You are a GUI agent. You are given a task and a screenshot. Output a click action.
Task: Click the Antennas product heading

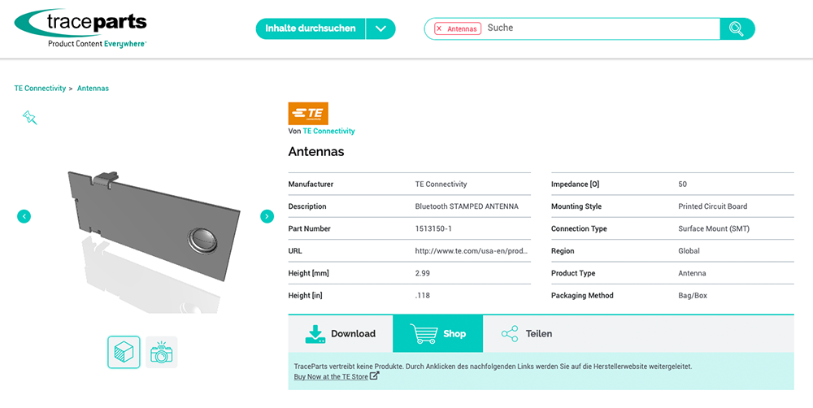(316, 152)
